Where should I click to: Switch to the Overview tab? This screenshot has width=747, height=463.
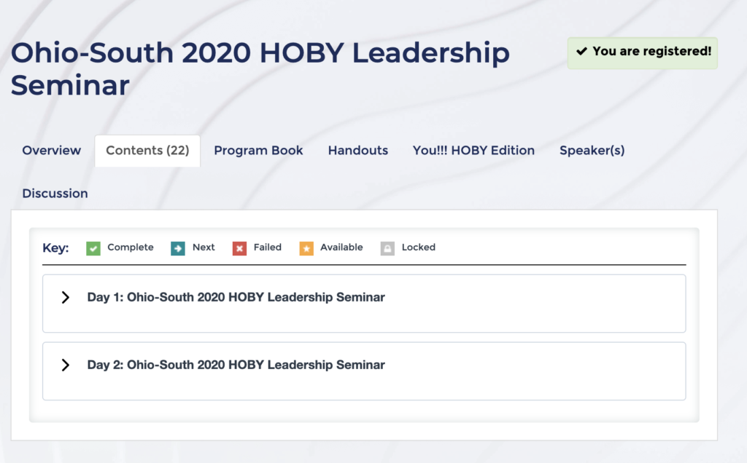tap(52, 150)
